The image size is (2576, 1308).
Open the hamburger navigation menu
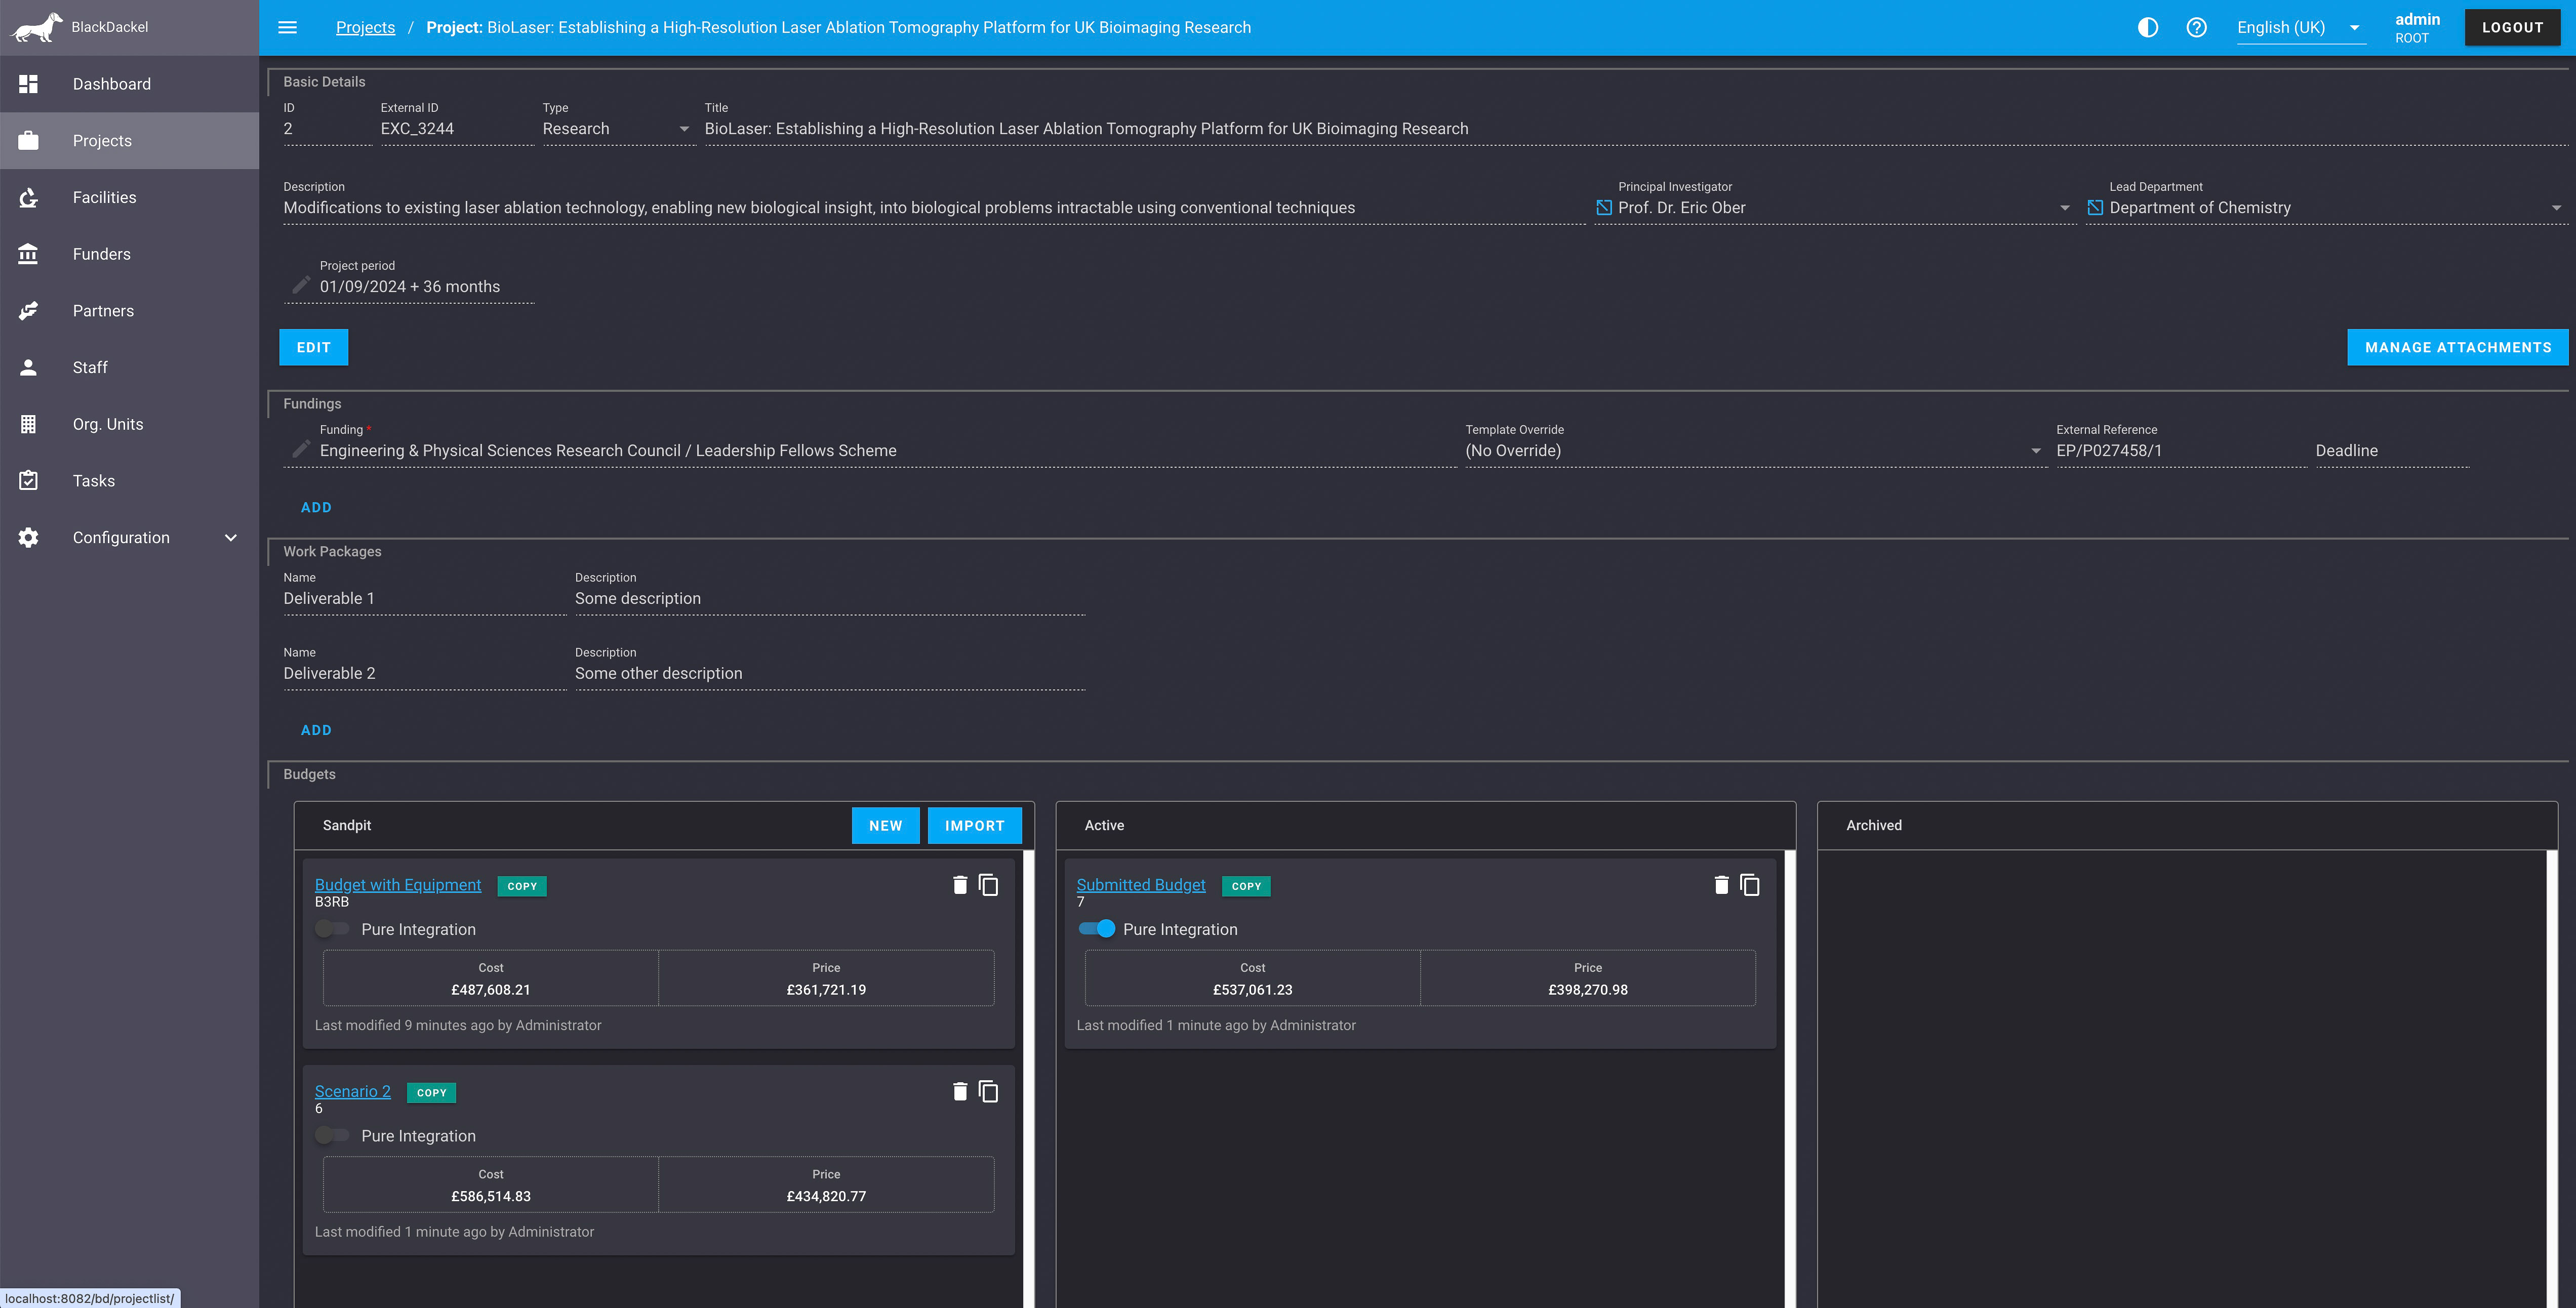[x=287, y=27]
